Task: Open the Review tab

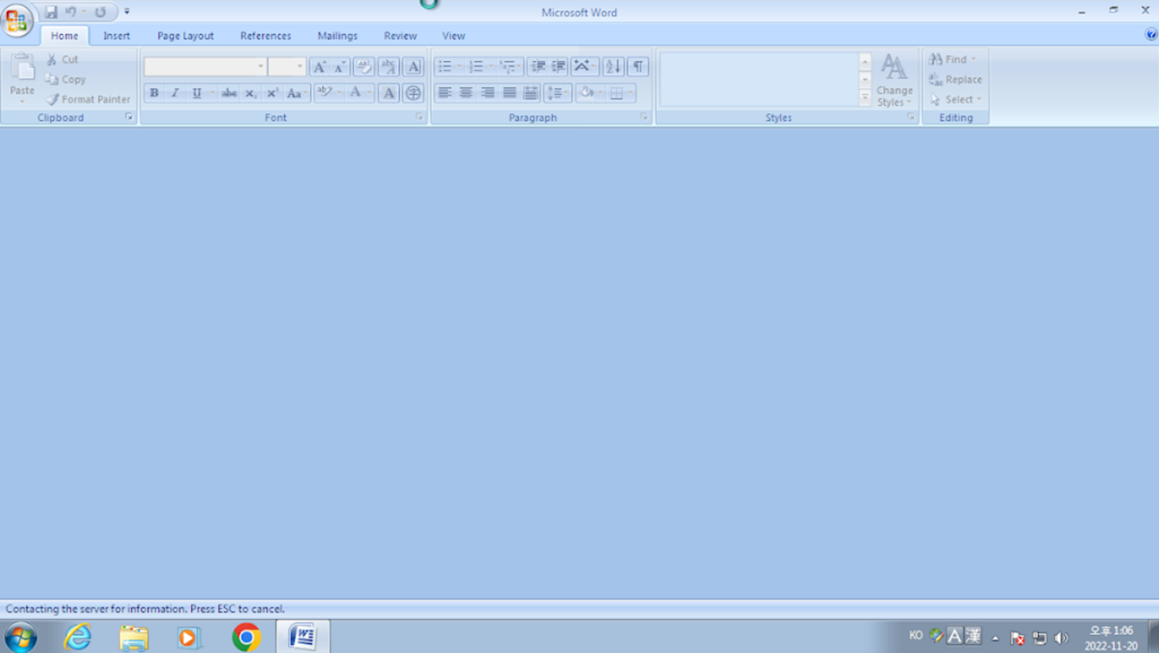Action: [x=400, y=35]
